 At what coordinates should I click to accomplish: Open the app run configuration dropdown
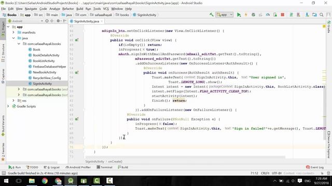(225, 15)
